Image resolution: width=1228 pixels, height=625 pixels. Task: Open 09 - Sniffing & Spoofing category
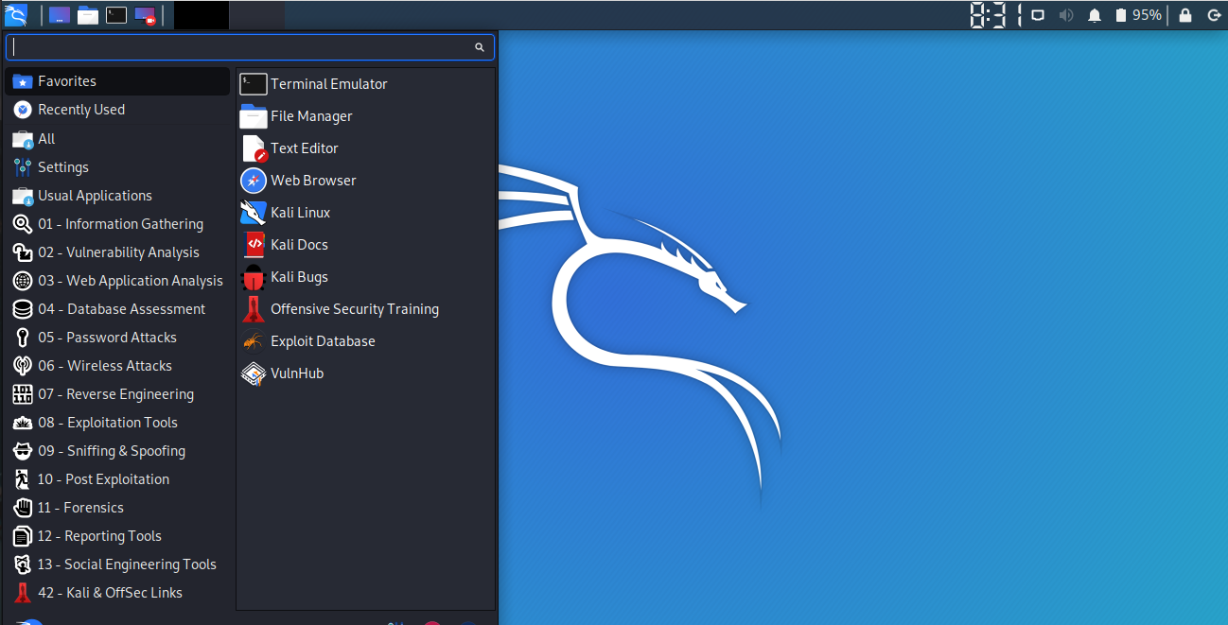click(118, 451)
